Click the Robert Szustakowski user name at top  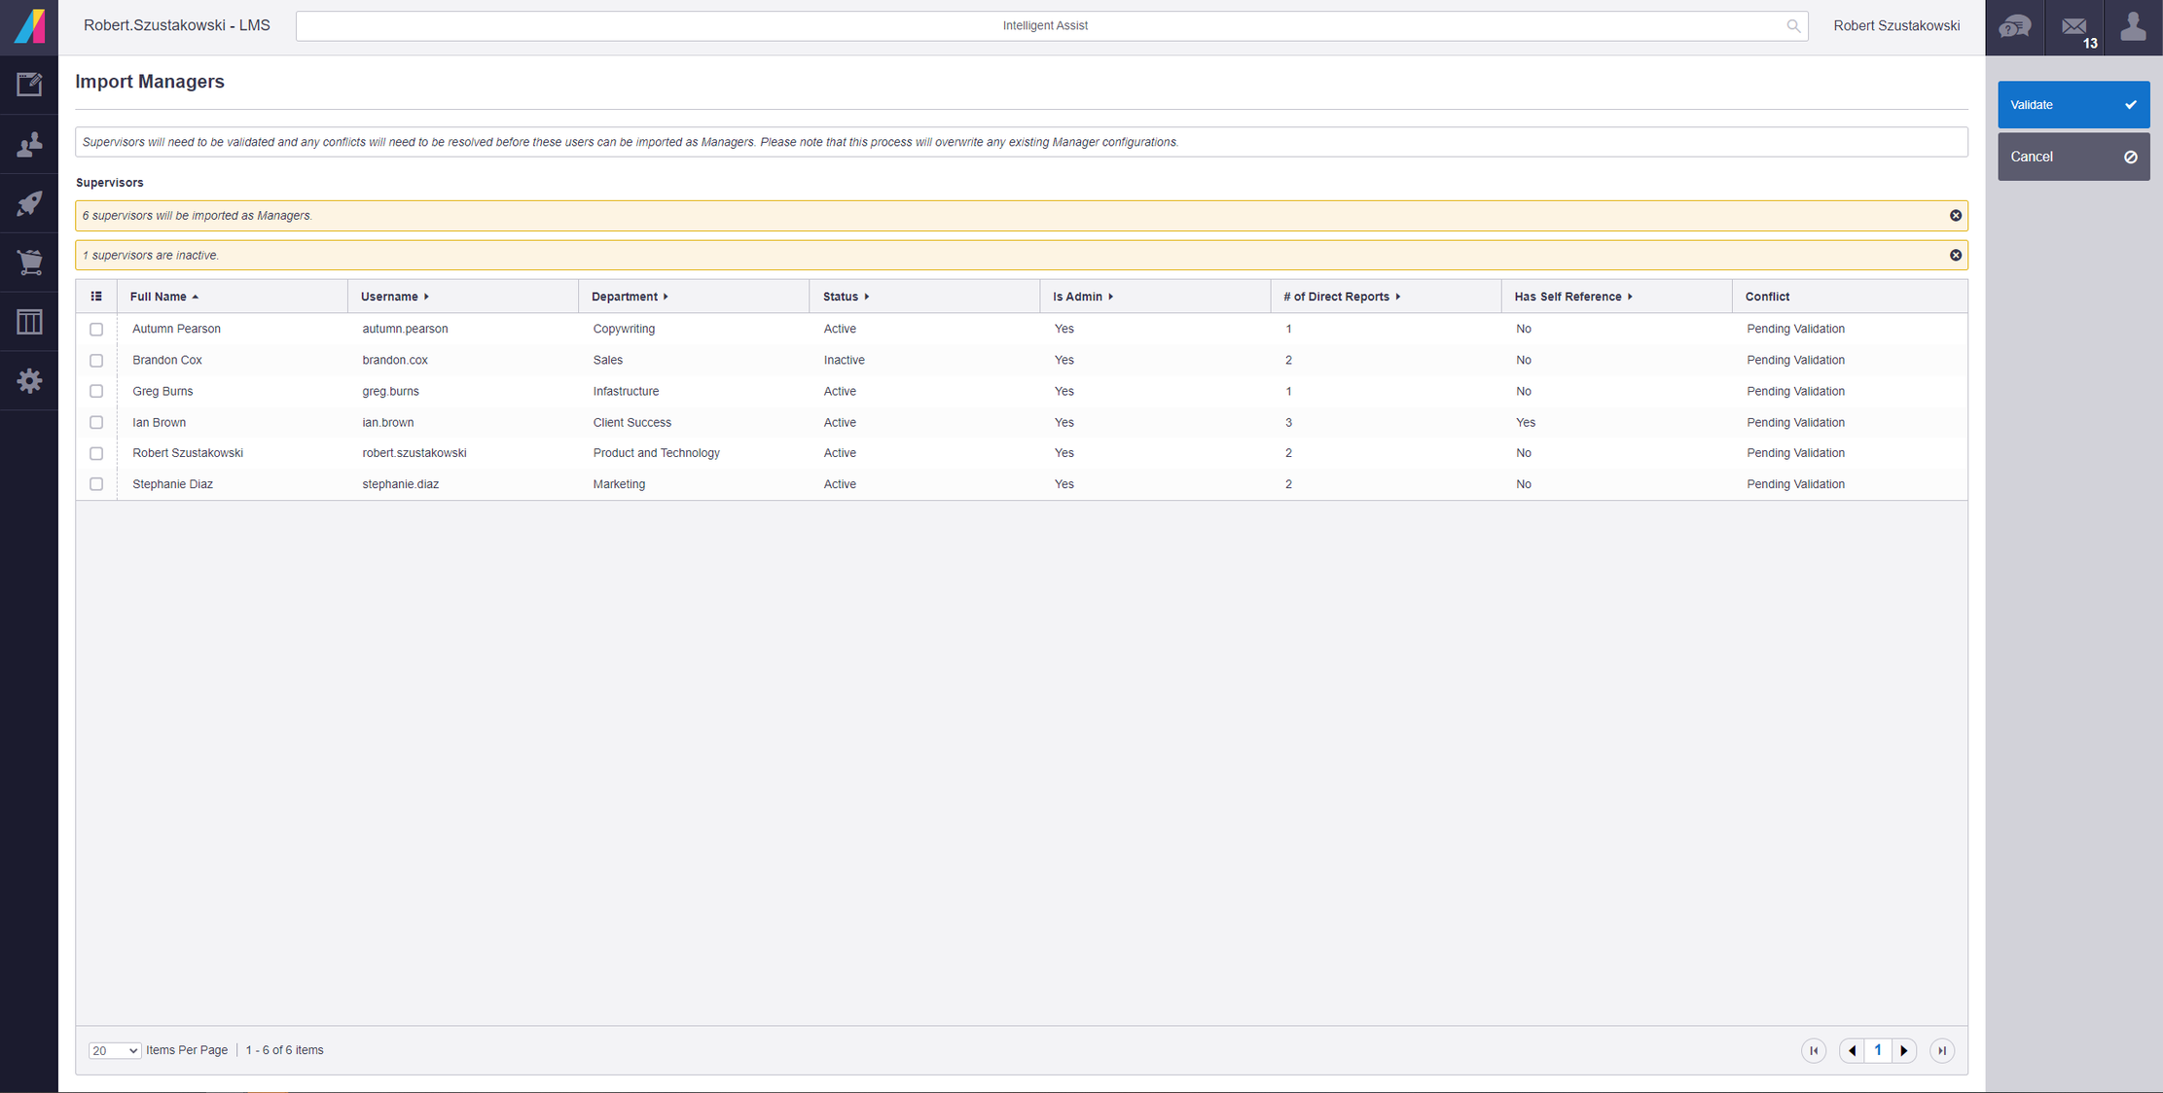1895,26
